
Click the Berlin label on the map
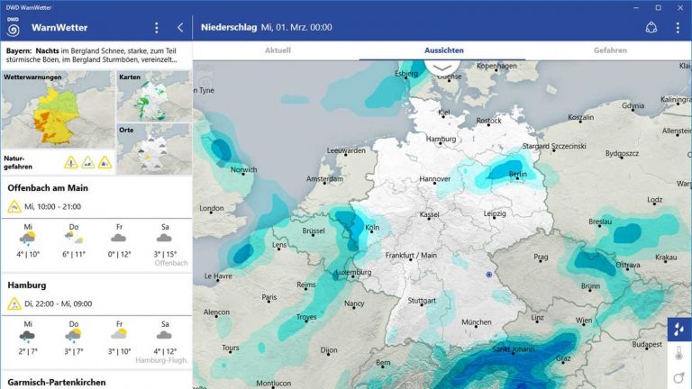518,174
